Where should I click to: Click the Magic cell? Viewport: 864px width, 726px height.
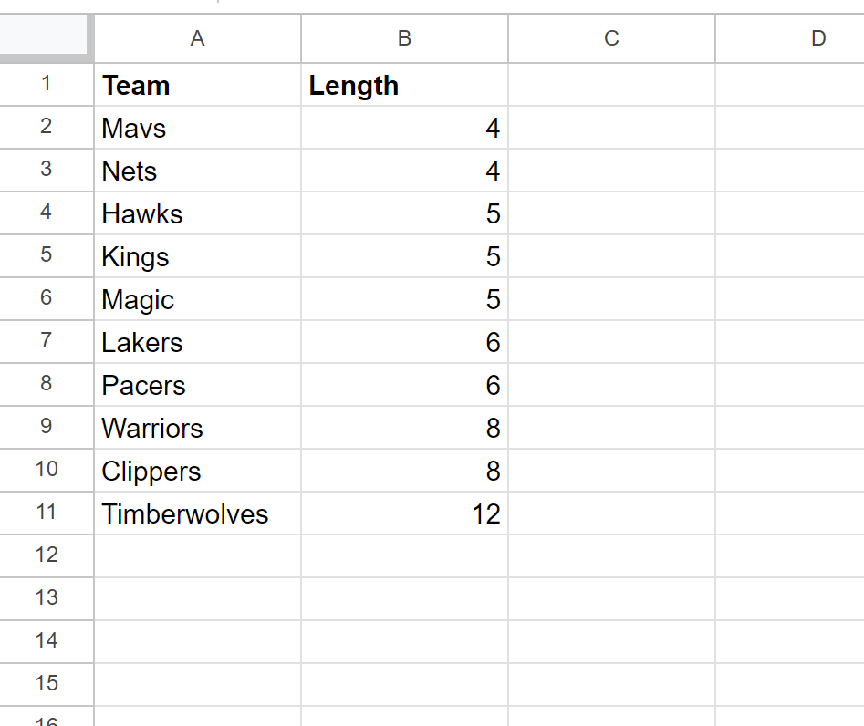[198, 299]
